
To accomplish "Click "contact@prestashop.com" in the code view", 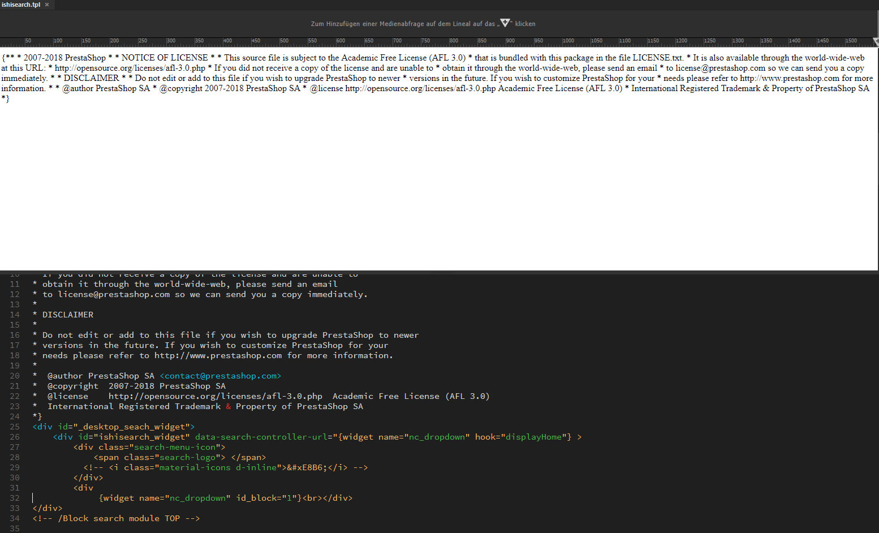I will [221, 376].
